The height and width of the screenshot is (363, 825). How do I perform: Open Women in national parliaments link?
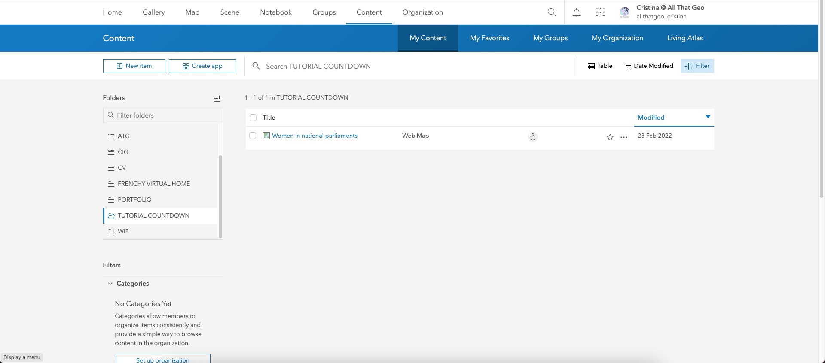point(315,136)
